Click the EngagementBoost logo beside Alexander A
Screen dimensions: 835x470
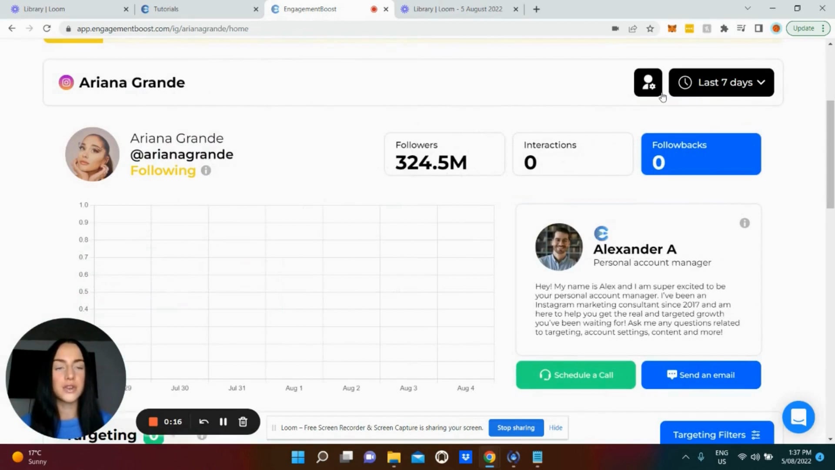coord(601,233)
